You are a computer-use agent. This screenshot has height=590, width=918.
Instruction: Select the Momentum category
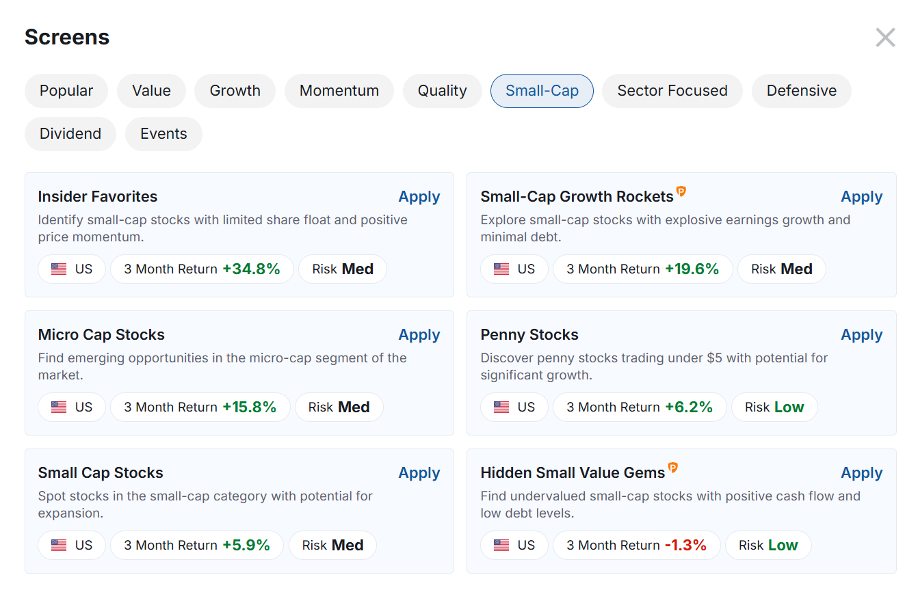339,90
